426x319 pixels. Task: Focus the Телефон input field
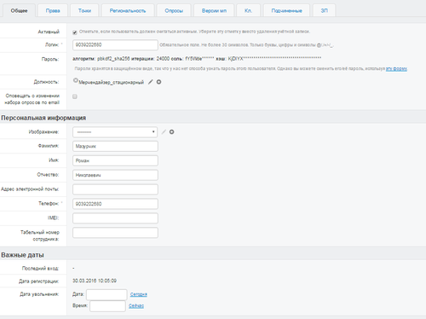point(115,204)
